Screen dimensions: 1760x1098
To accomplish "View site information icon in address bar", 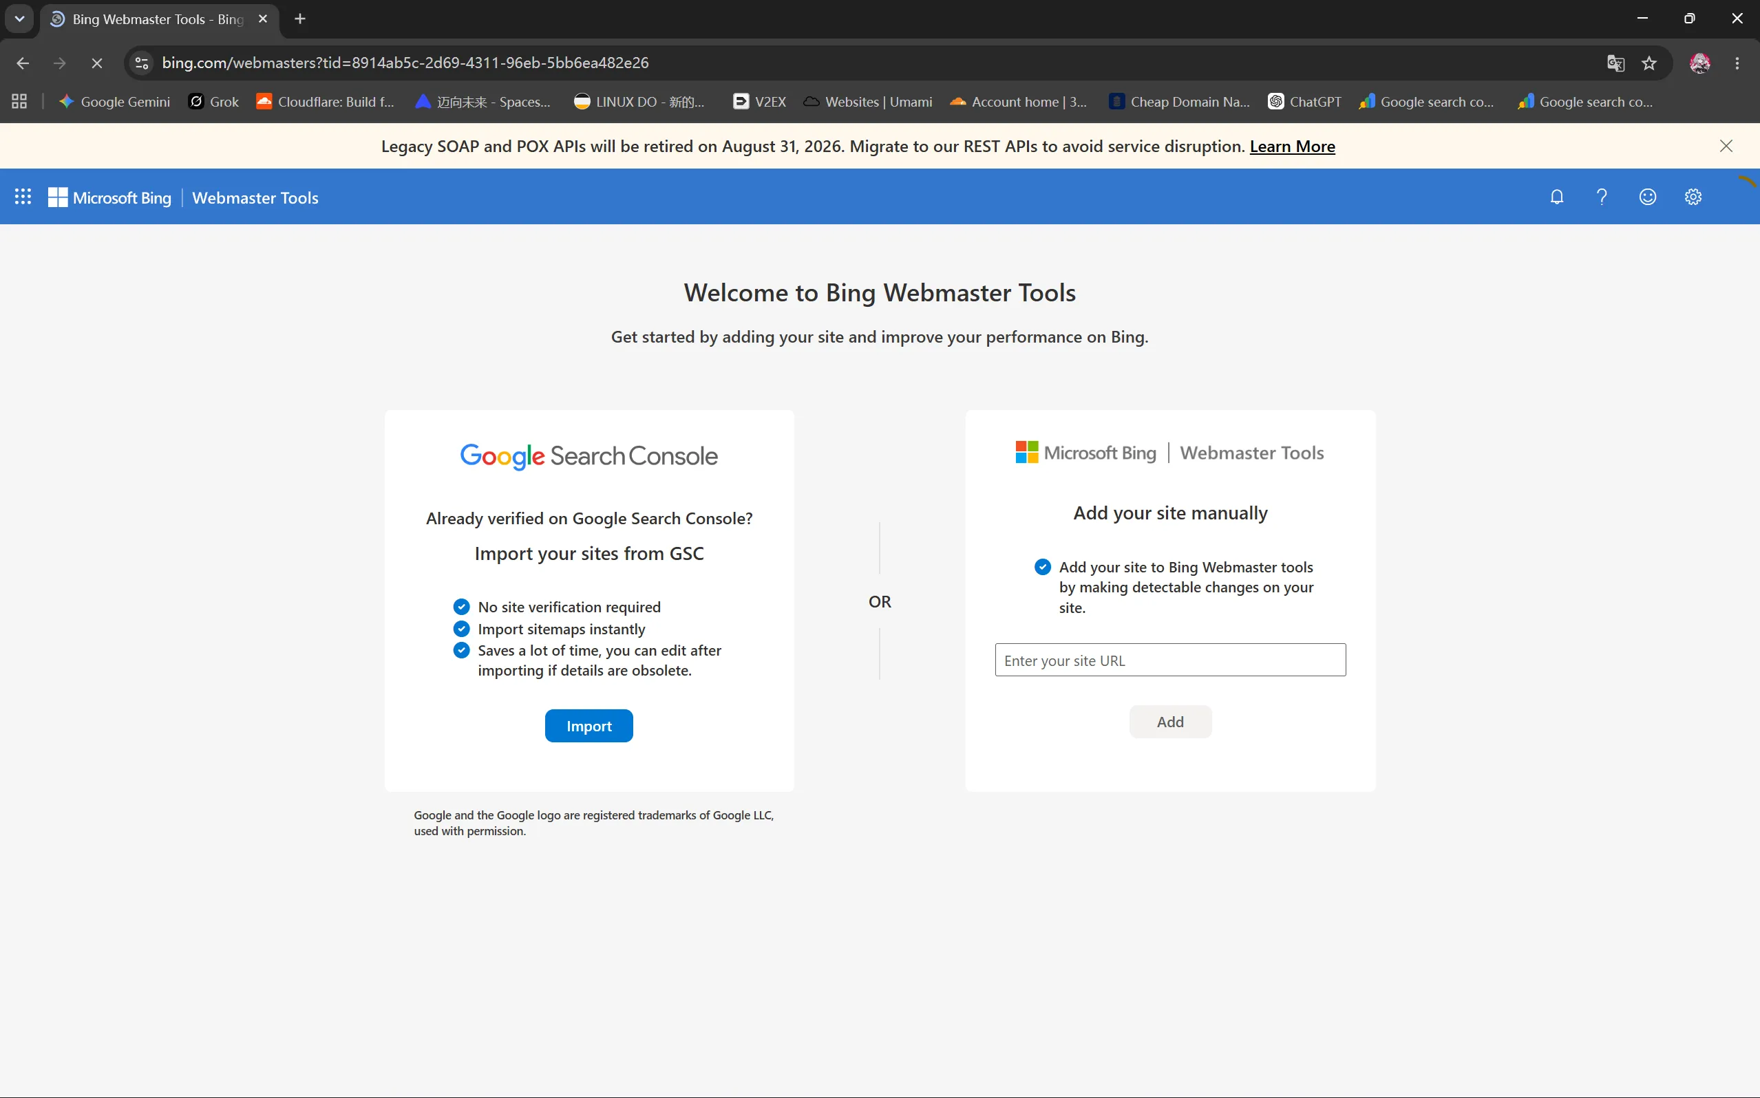I will 142,63.
